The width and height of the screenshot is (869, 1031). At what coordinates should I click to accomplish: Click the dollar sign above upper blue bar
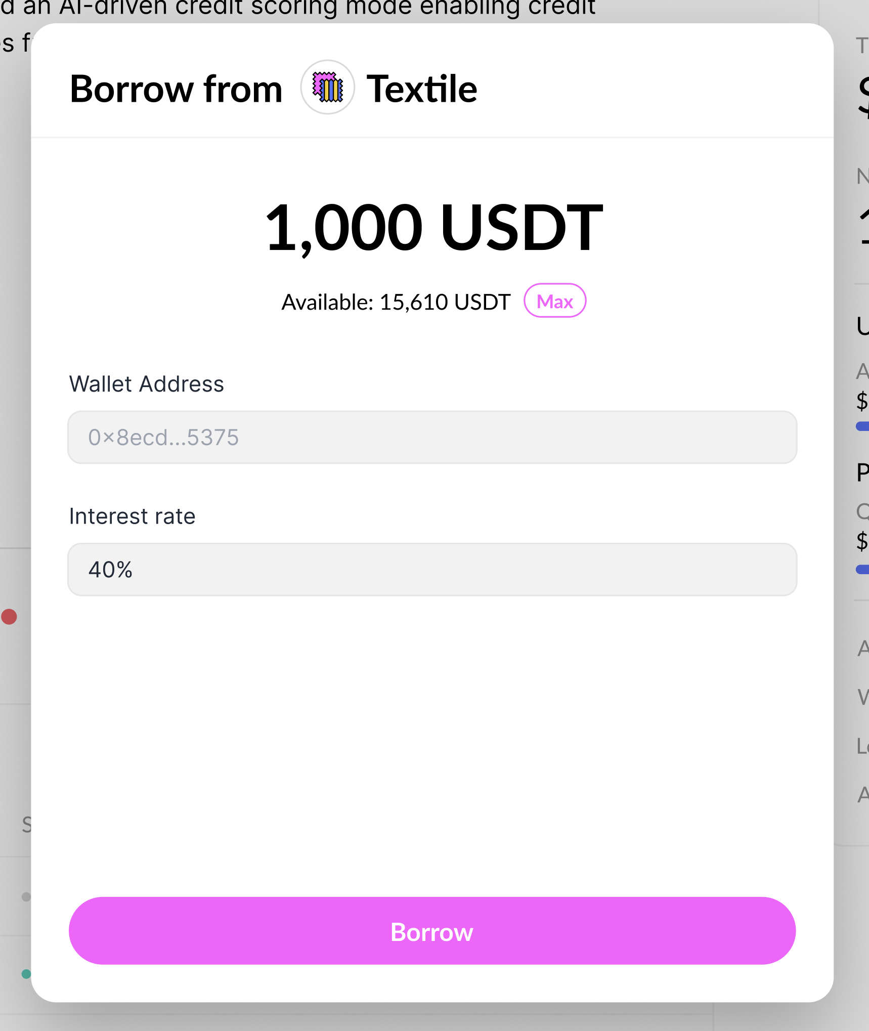tap(862, 401)
